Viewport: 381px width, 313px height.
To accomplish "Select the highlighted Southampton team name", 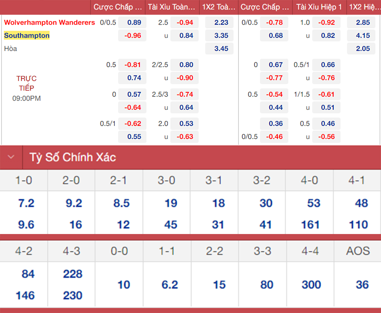I will click(x=27, y=36).
